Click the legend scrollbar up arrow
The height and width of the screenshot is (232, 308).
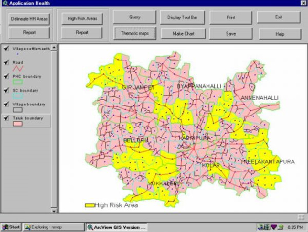tap(54, 48)
